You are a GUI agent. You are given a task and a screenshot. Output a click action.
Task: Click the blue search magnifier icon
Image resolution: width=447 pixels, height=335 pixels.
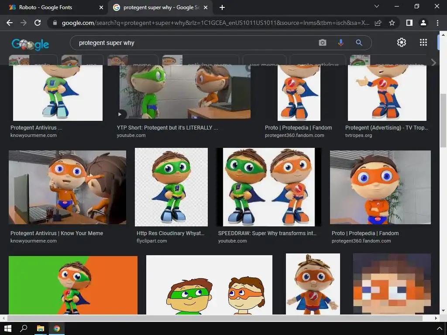coord(359,43)
